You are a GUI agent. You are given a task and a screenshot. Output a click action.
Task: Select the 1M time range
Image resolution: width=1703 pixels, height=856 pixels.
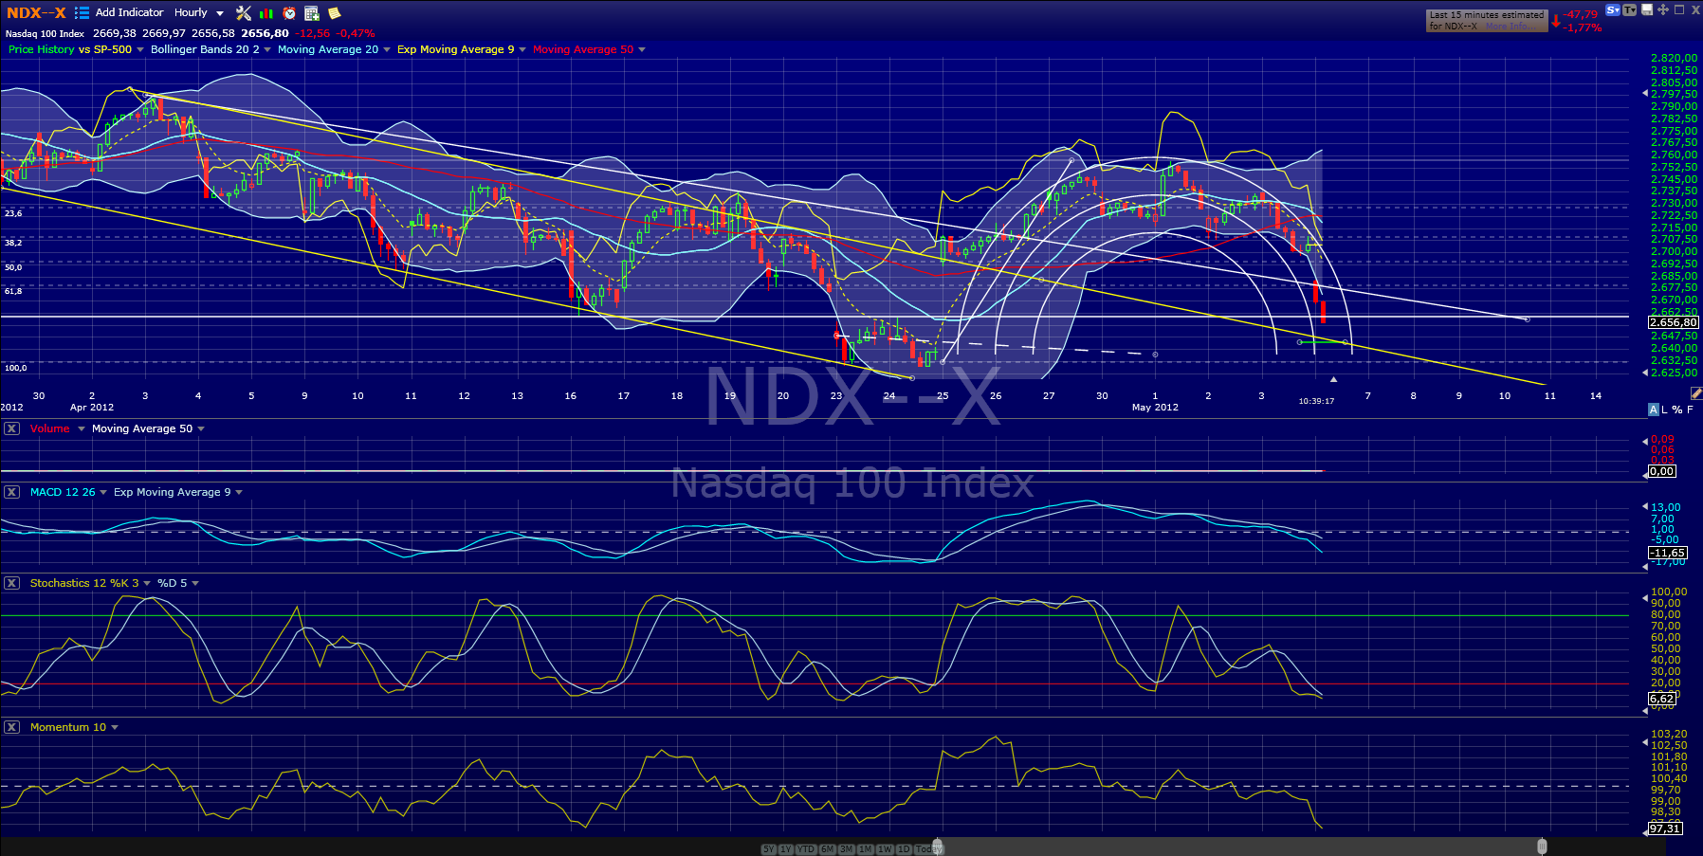866,849
